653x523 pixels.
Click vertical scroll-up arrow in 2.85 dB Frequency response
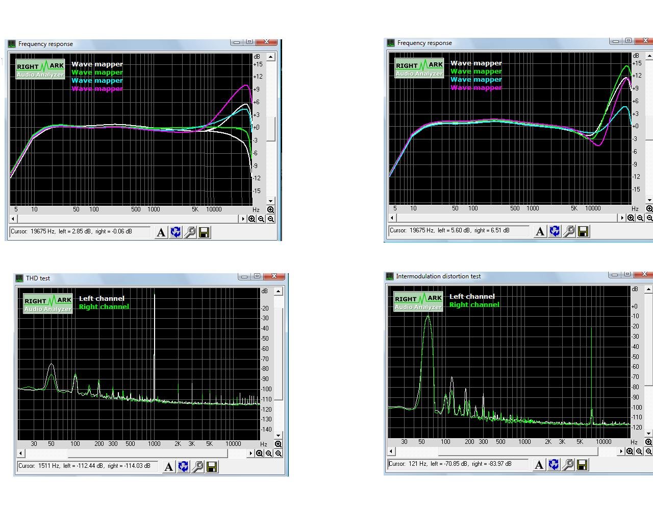pyautogui.click(x=271, y=57)
